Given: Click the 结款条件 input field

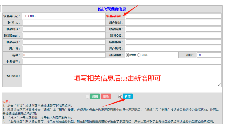Looking at the screenshot, I should (x=173, y=42).
